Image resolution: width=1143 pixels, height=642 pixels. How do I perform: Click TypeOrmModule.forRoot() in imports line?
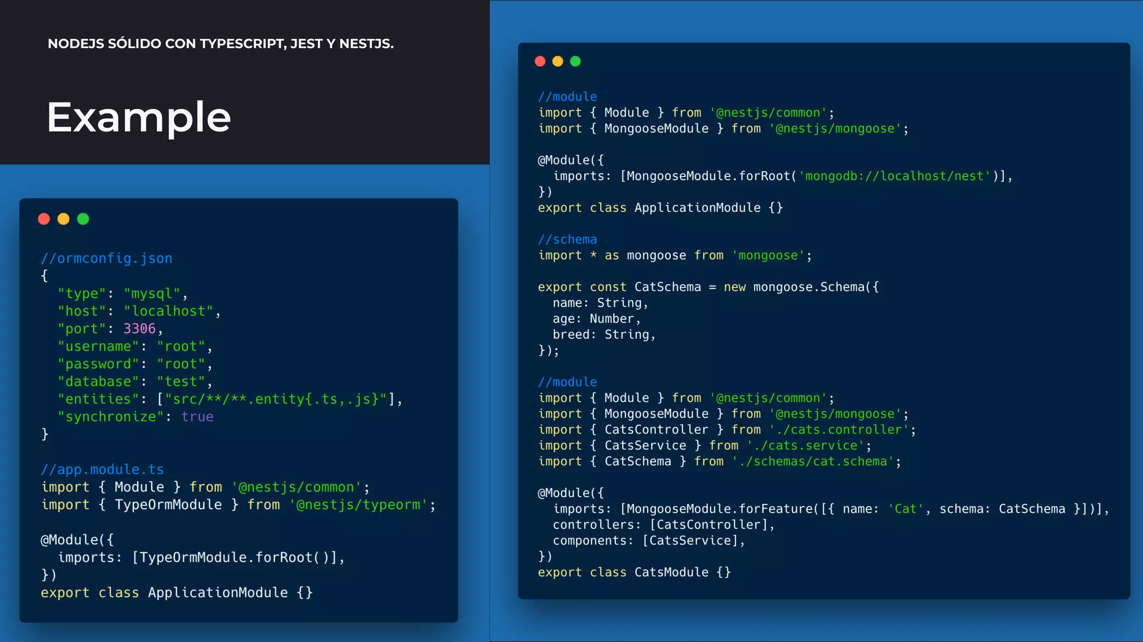pos(233,557)
